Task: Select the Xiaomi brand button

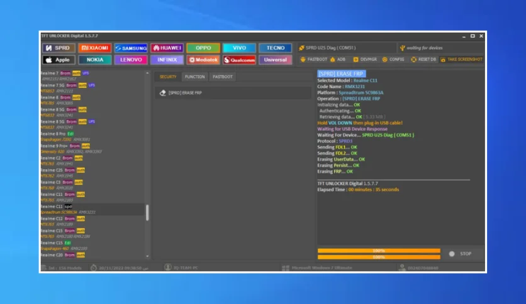Action: pyautogui.click(x=95, y=48)
